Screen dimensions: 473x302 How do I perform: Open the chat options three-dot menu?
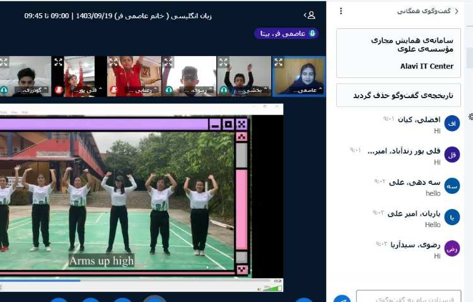(341, 11)
